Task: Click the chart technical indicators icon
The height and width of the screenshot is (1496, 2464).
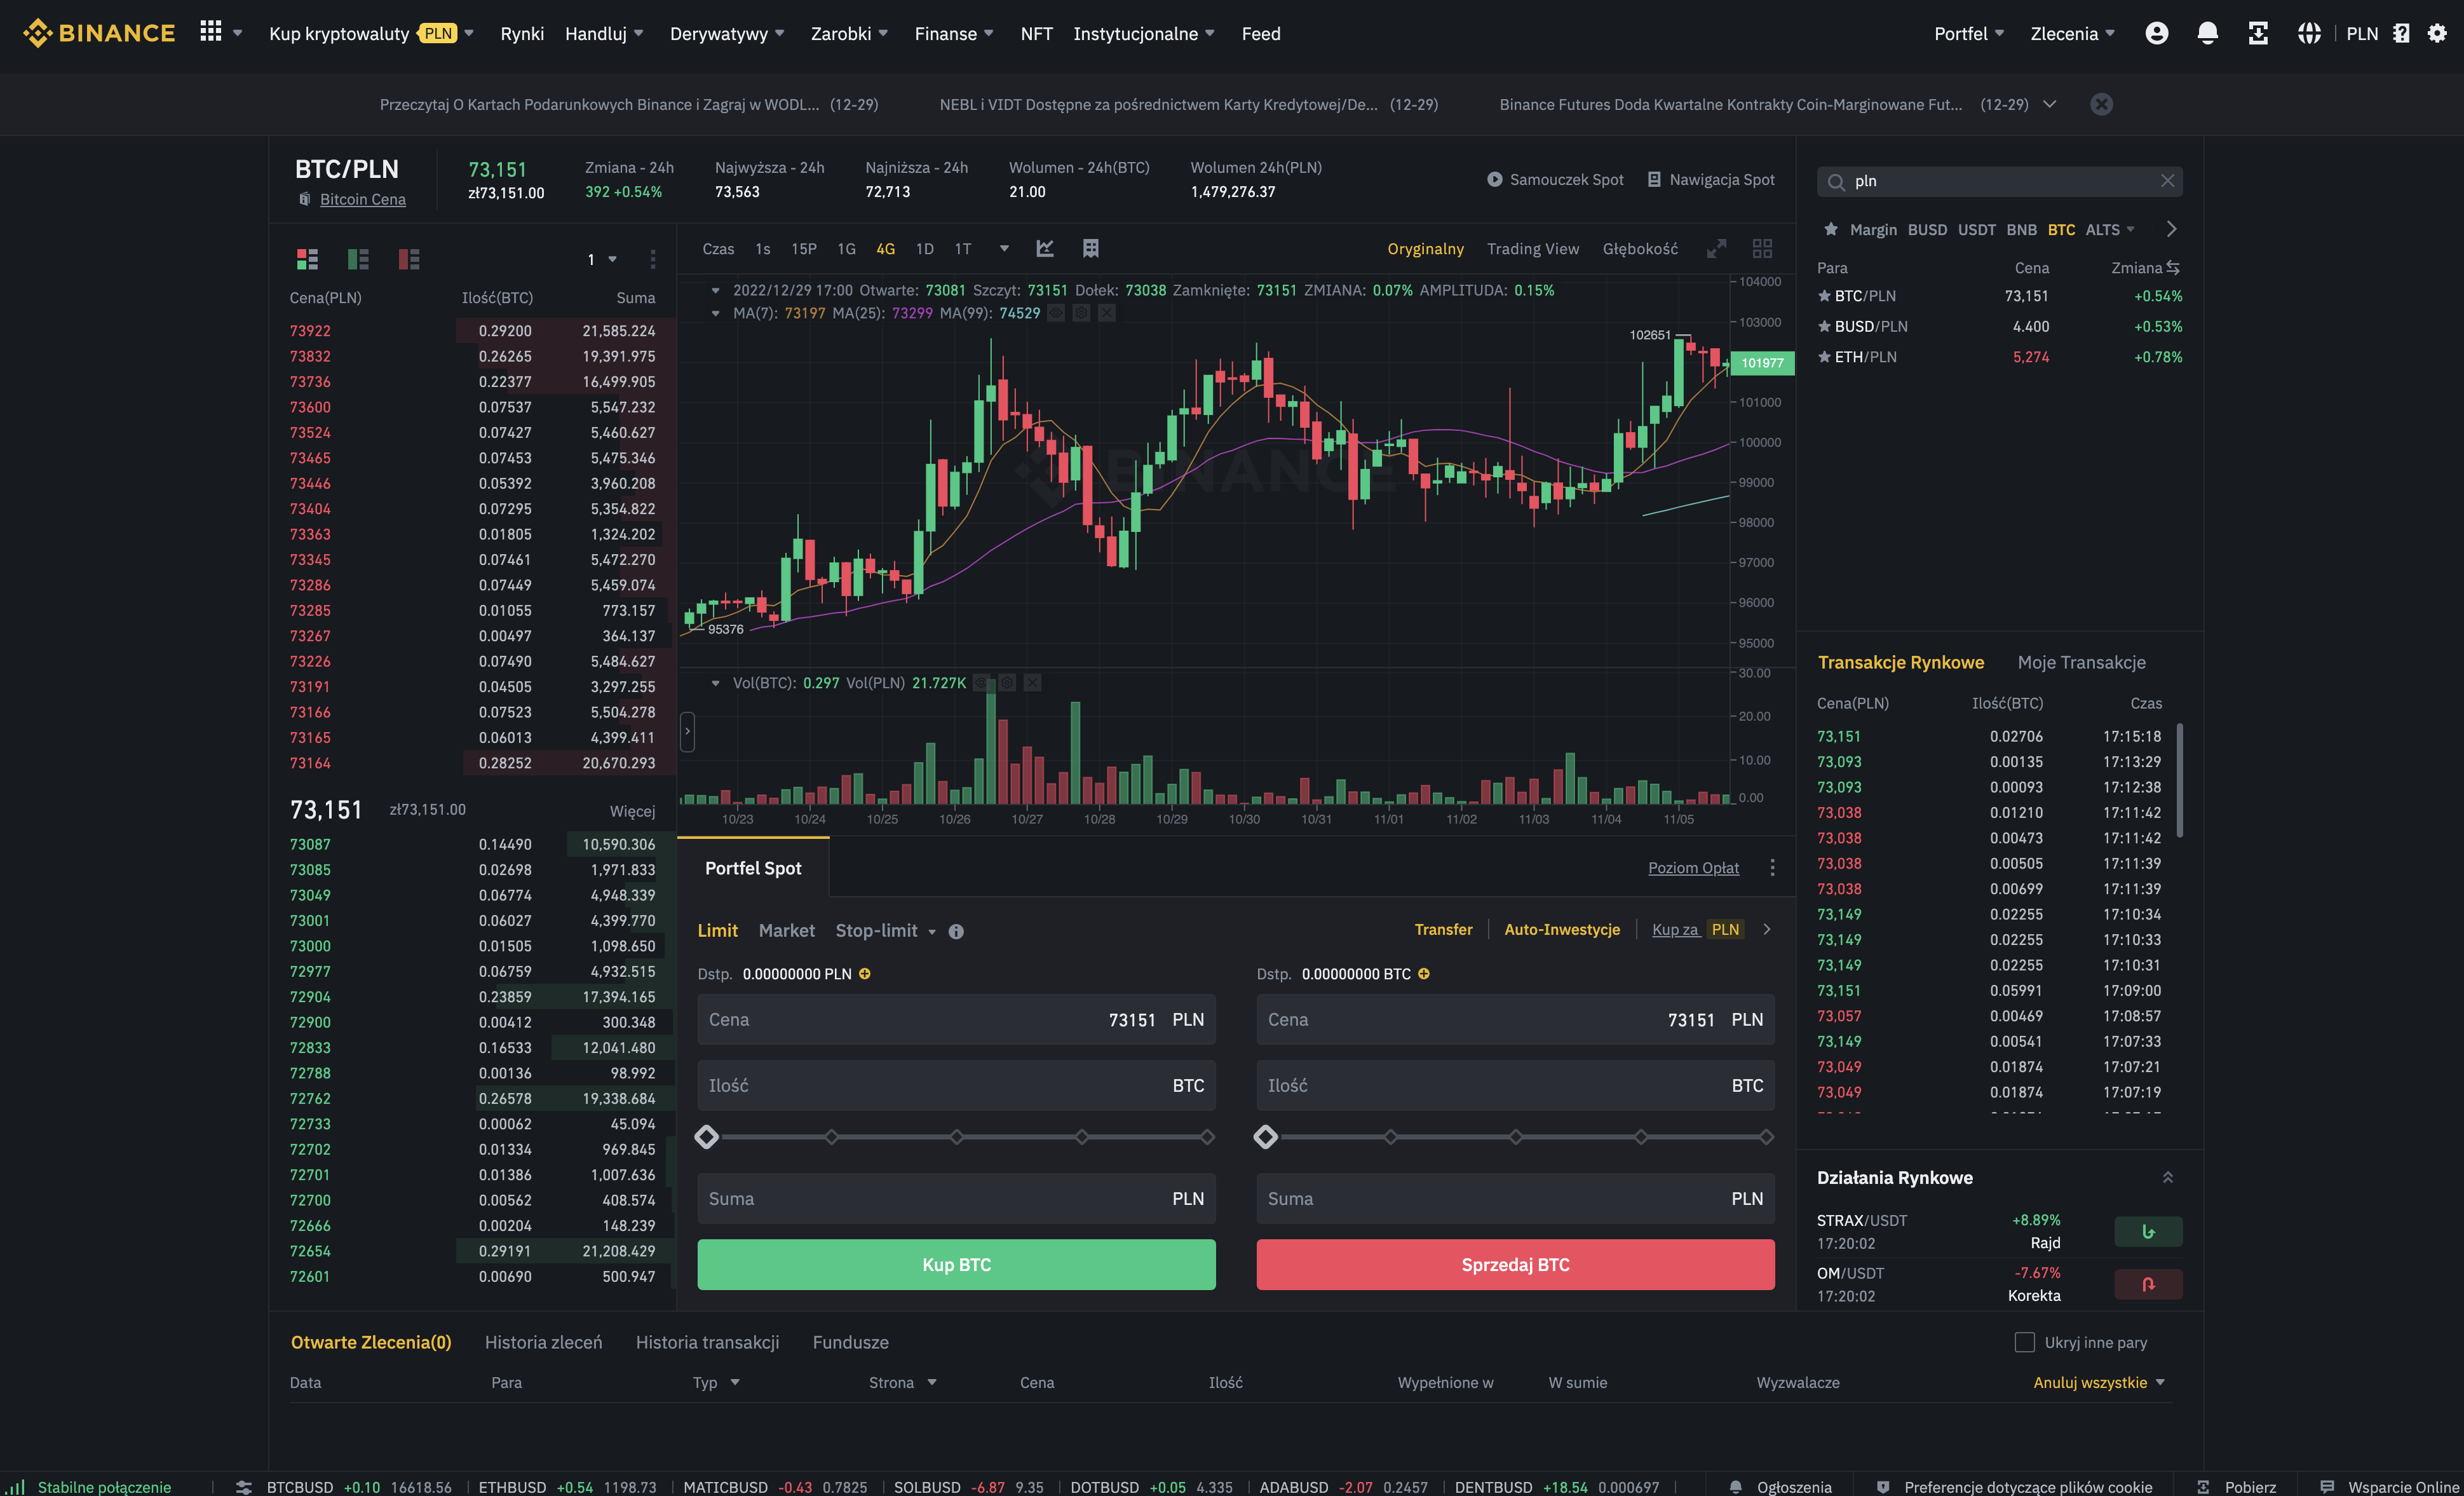Action: point(1045,248)
